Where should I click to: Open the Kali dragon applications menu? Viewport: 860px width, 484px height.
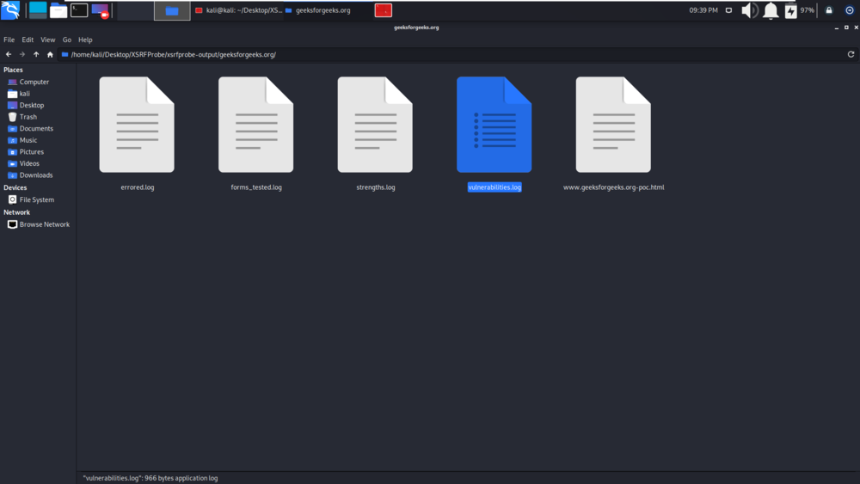(9, 9)
